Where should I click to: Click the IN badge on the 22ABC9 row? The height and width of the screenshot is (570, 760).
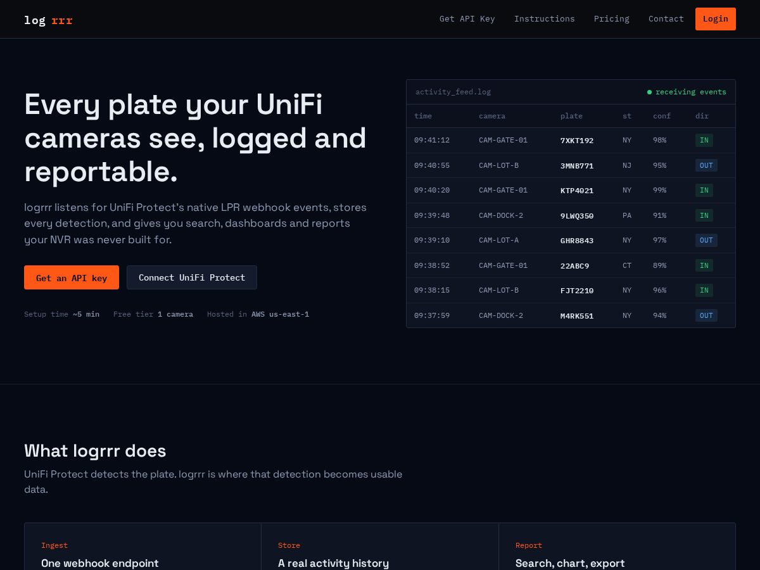pyautogui.click(x=704, y=265)
